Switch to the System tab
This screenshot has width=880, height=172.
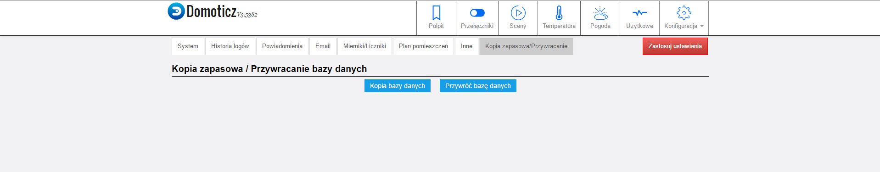pyautogui.click(x=188, y=46)
